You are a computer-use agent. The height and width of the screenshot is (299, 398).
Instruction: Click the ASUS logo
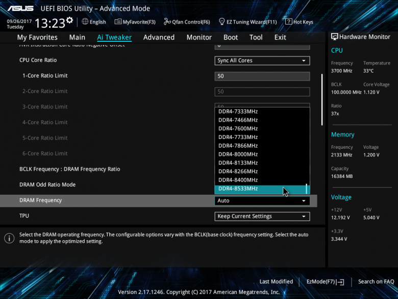click(x=20, y=8)
